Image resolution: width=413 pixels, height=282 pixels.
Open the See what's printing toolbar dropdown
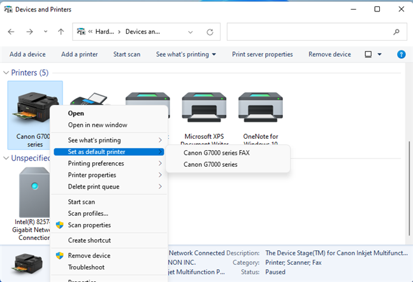pyautogui.click(x=186, y=54)
